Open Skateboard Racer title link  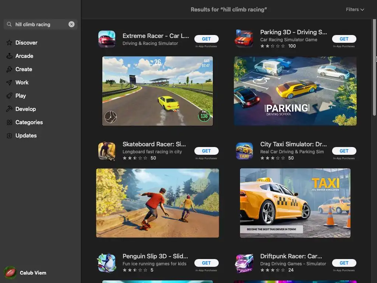click(154, 144)
